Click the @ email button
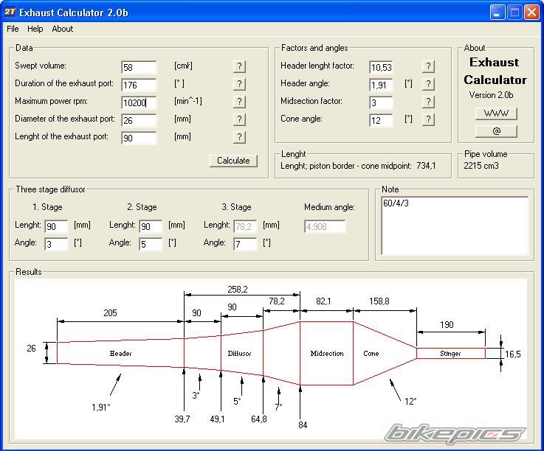Image resolution: width=544 pixels, height=451 pixels. point(496,131)
